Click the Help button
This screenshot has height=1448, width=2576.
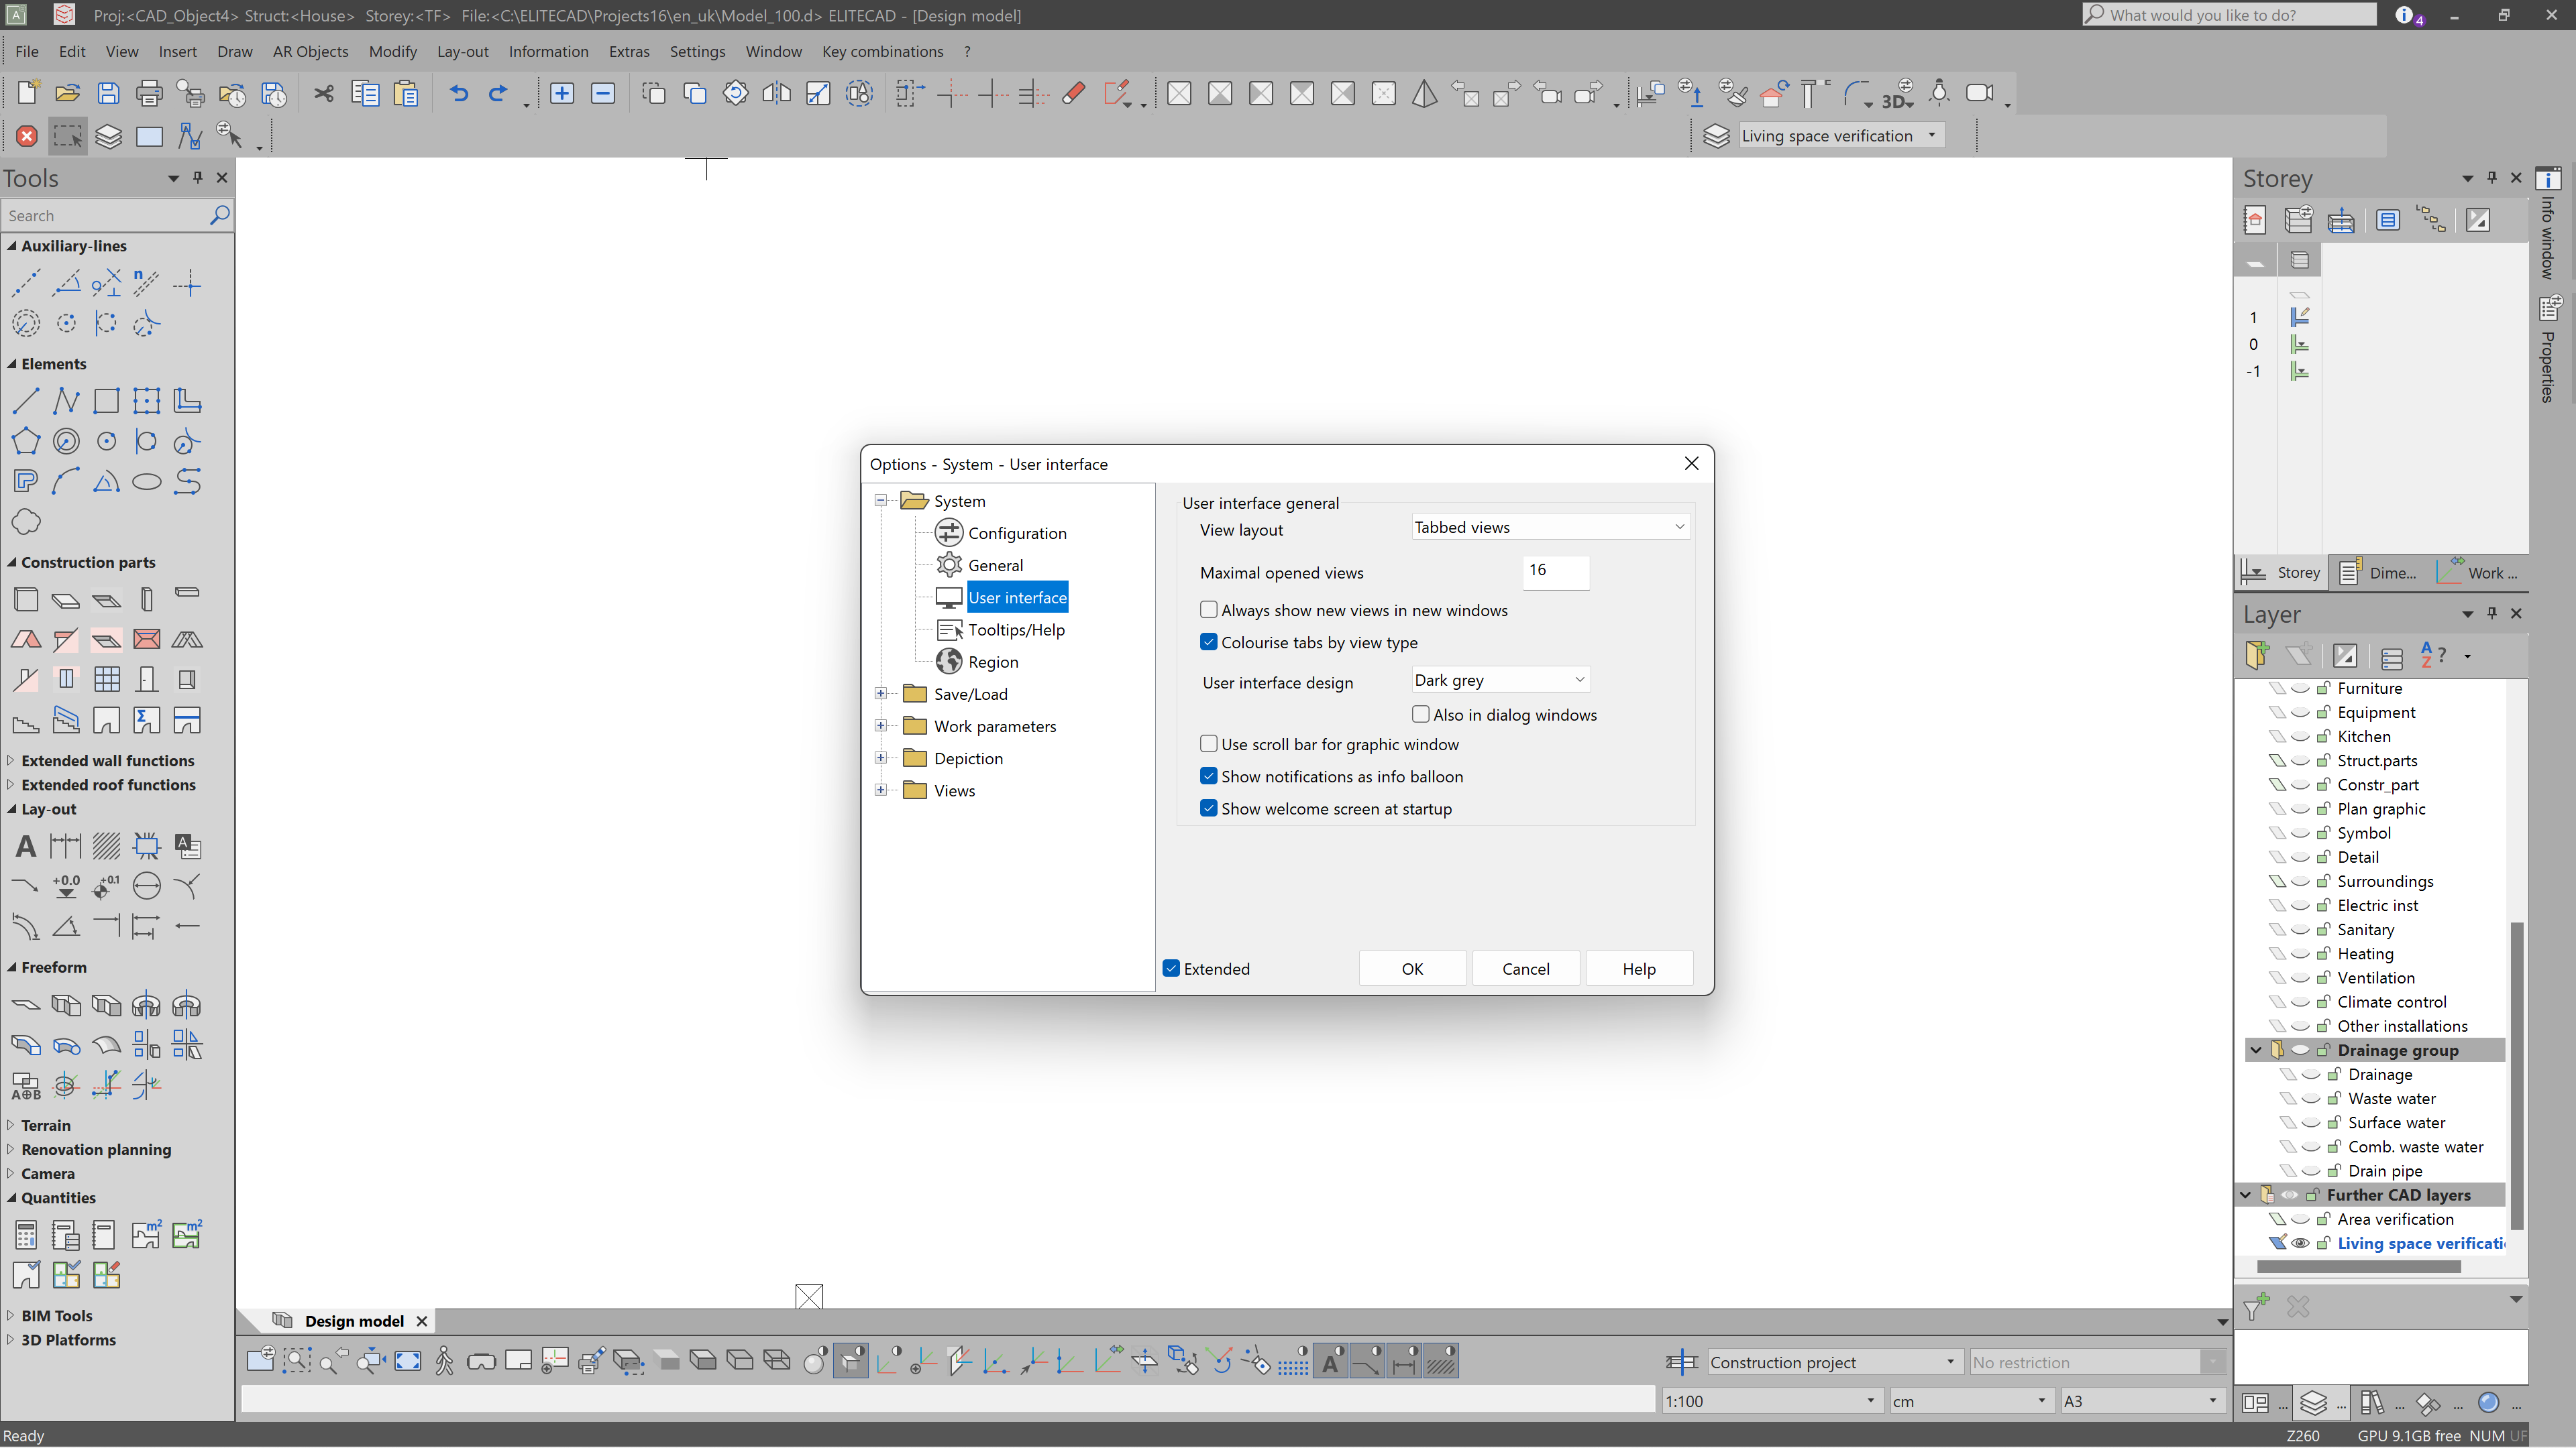tap(1638, 968)
